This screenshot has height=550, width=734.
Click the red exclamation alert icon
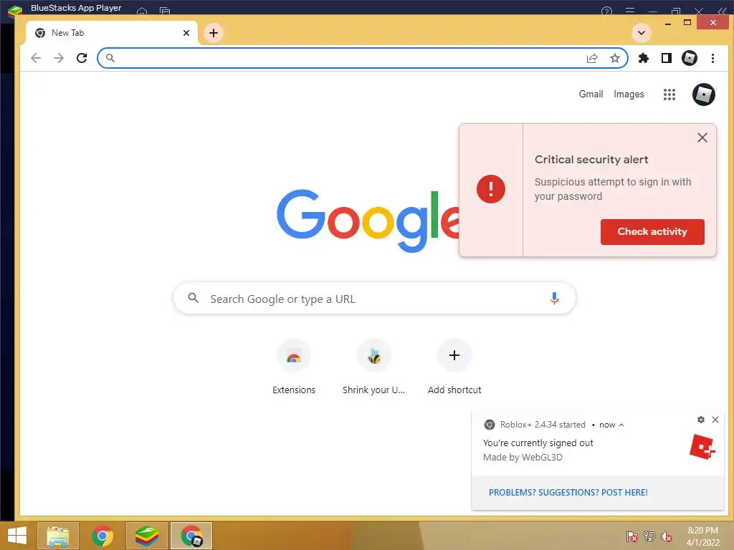(x=490, y=189)
